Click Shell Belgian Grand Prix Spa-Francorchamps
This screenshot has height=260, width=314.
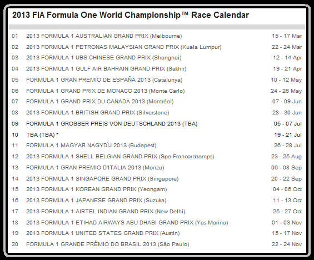coord(120,156)
